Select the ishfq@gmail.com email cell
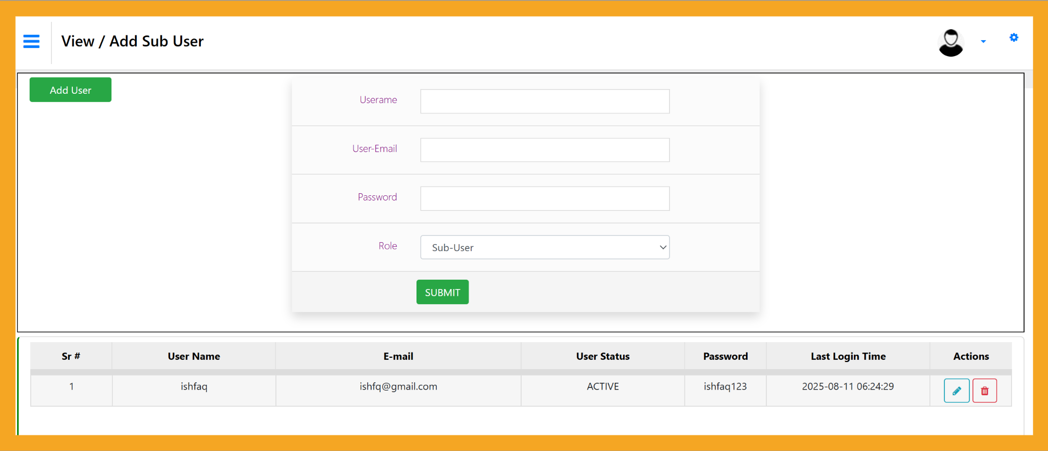The width and height of the screenshot is (1048, 451). [398, 386]
